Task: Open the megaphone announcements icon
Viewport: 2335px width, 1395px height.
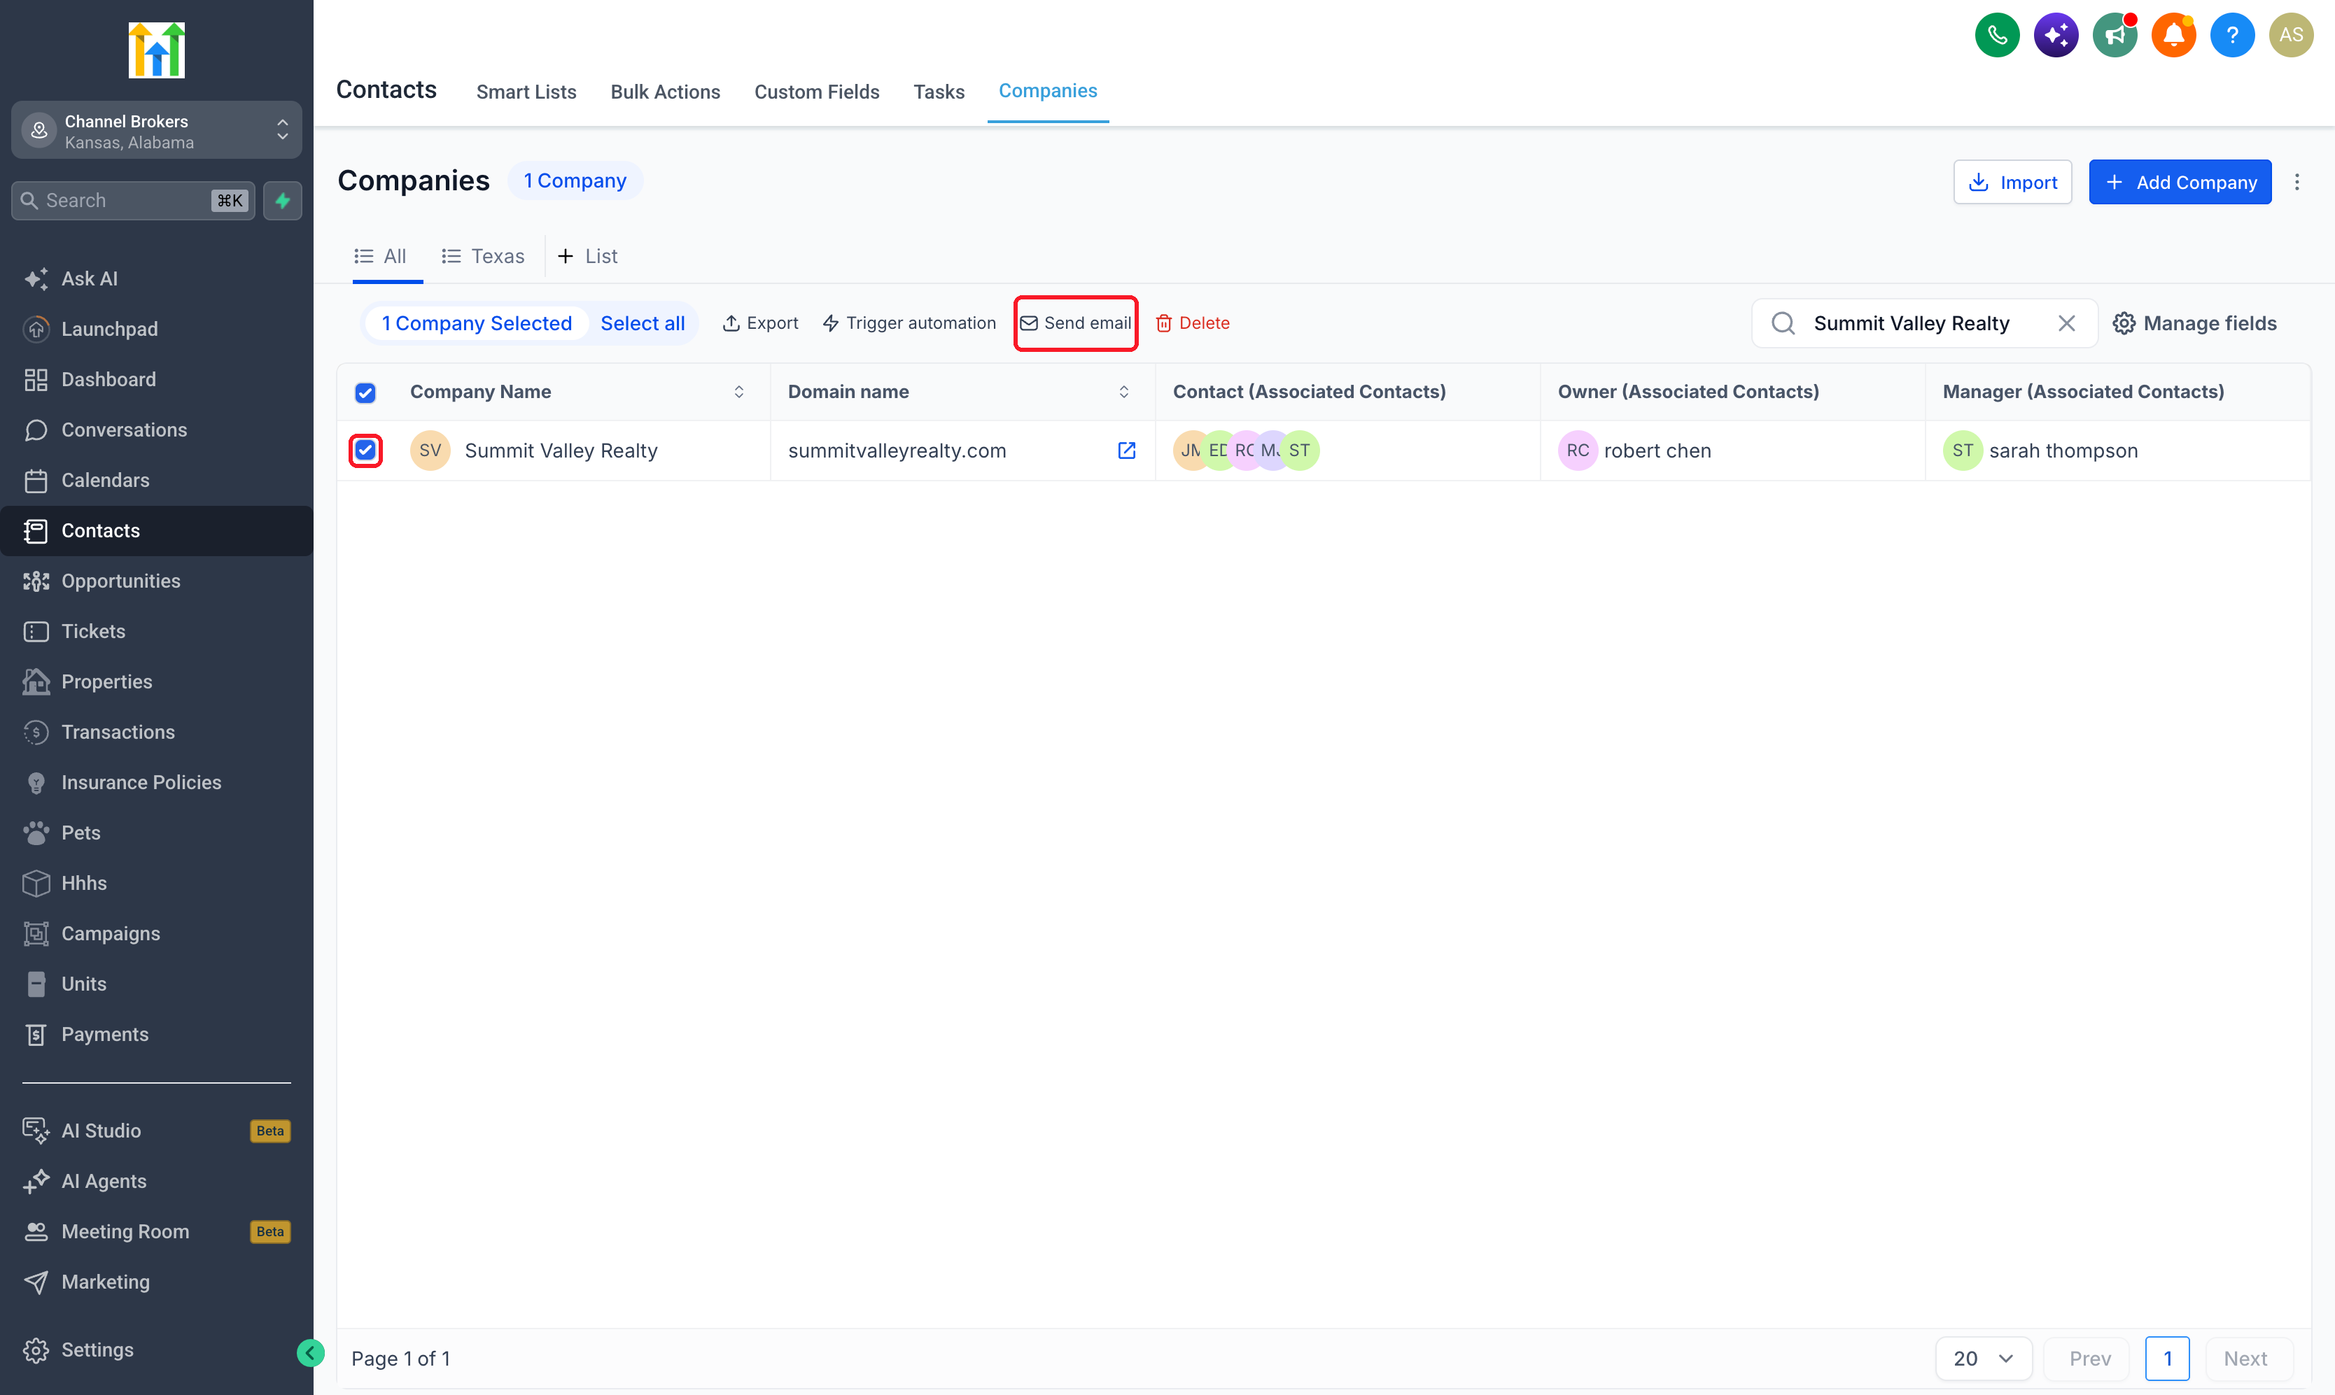Action: pos(2114,36)
